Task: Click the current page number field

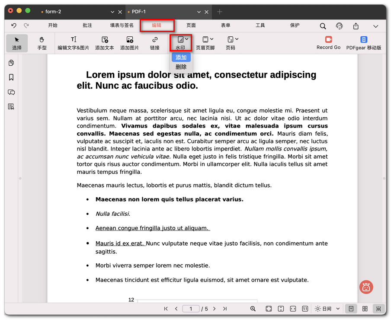Action: click(x=191, y=309)
